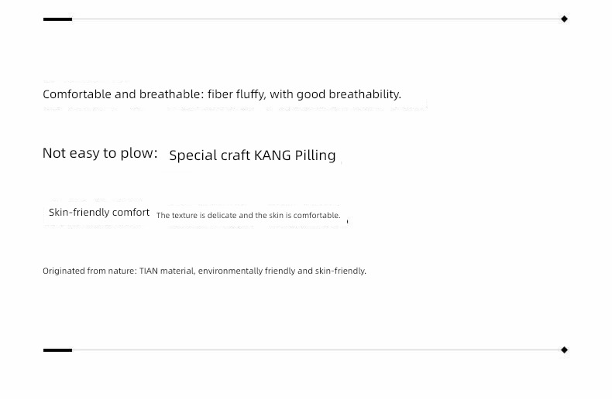Screen dimensions: 612x399
Task: Click the "Special craft" text
Action: pyautogui.click(x=210, y=155)
